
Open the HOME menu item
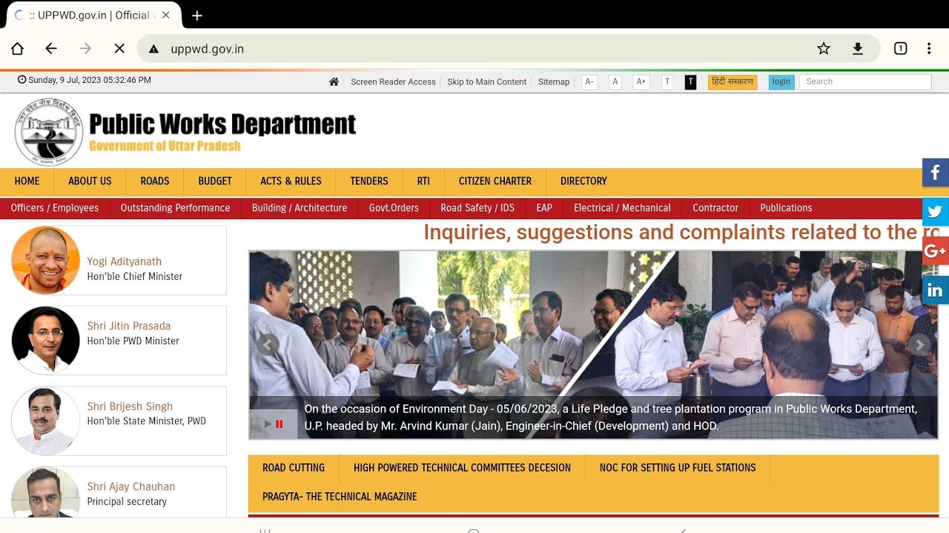27,181
